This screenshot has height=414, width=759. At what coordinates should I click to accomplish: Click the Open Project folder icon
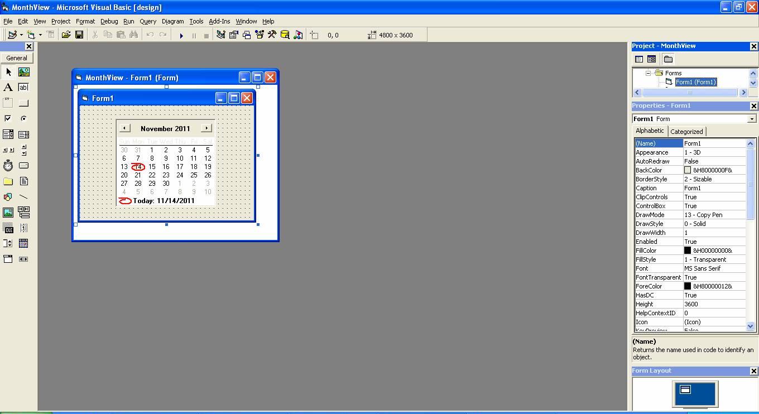click(x=66, y=35)
